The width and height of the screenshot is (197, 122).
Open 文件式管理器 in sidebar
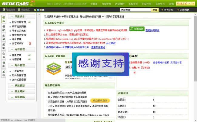coord(19,80)
